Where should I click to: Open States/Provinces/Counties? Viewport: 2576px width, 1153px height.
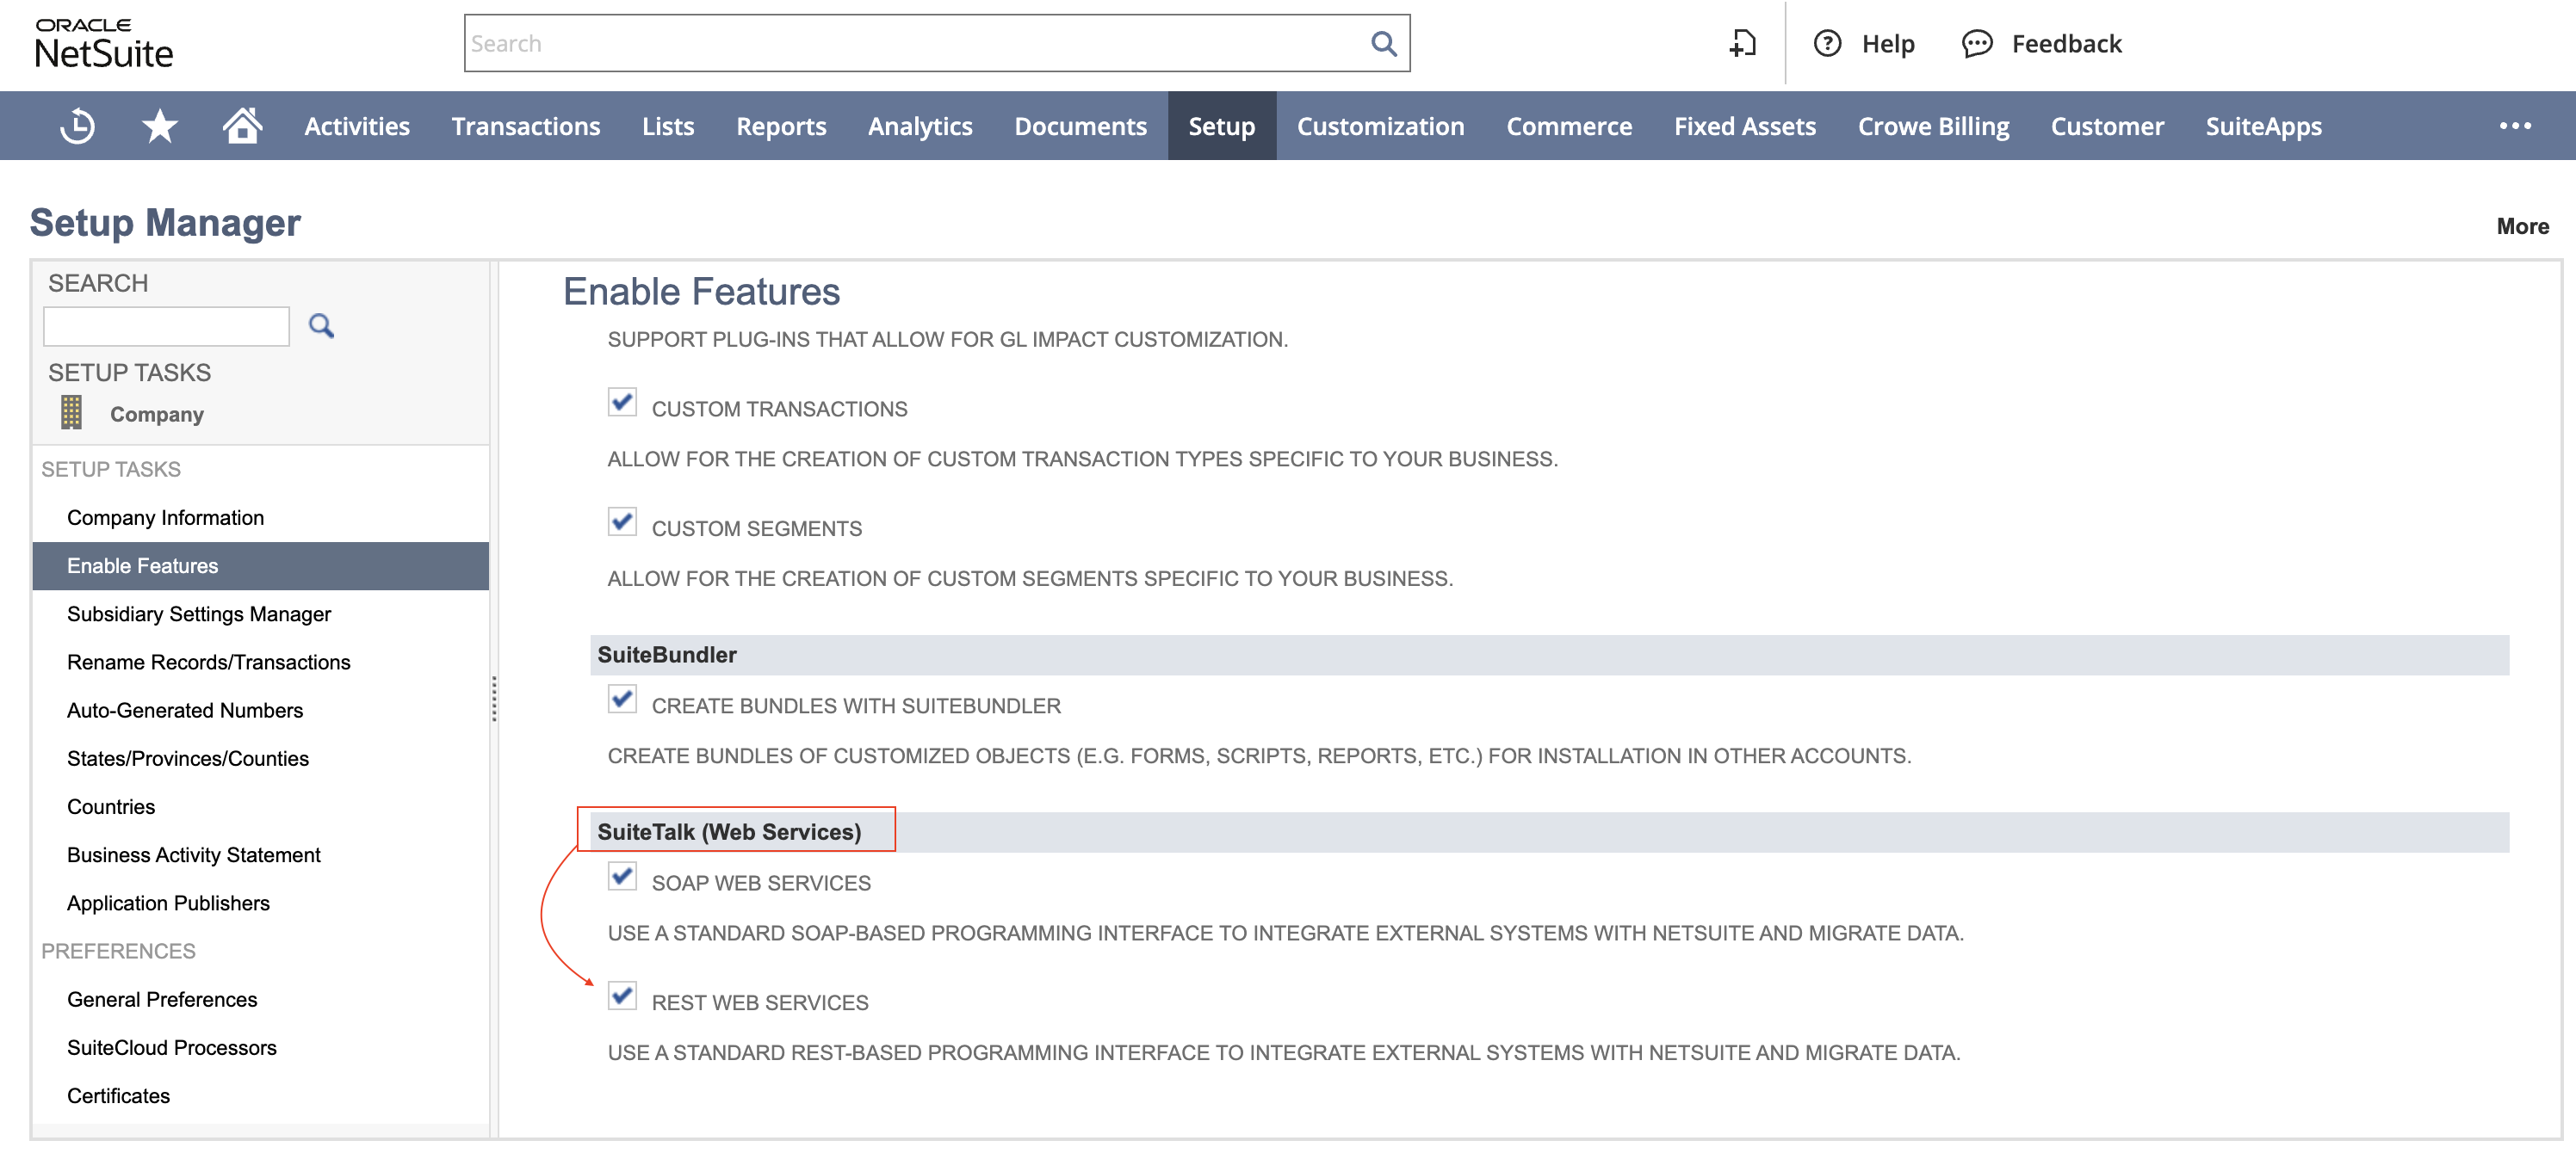click(x=188, y=758)
